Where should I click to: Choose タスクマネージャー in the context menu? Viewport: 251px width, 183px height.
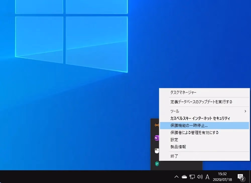(183, 92)
